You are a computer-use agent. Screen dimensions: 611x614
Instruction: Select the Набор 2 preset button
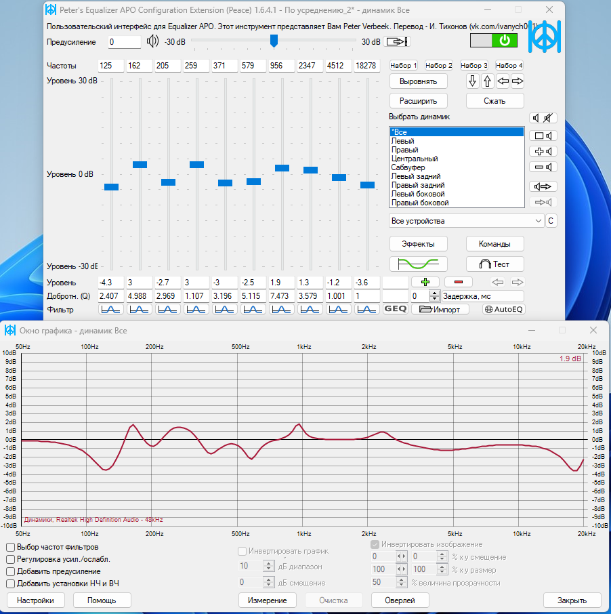click(x=438, y=66)
